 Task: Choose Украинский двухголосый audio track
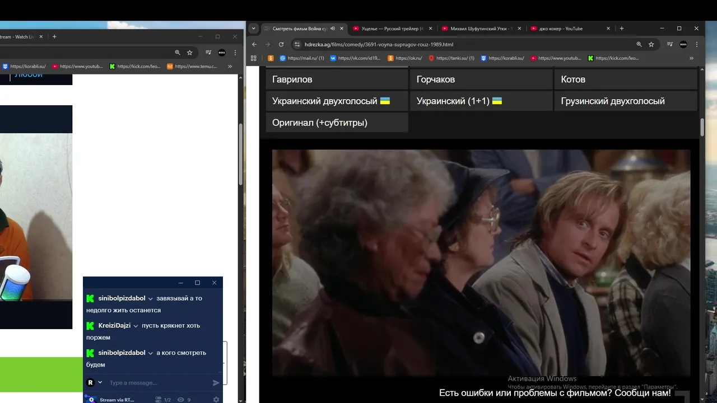click(337, 101)
